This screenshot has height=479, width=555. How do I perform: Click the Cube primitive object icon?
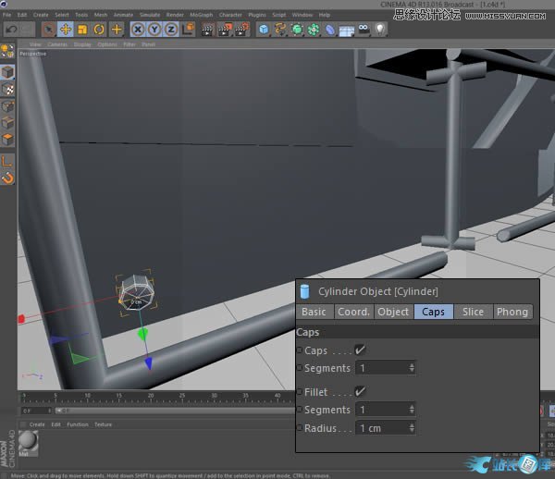(264, 30)
